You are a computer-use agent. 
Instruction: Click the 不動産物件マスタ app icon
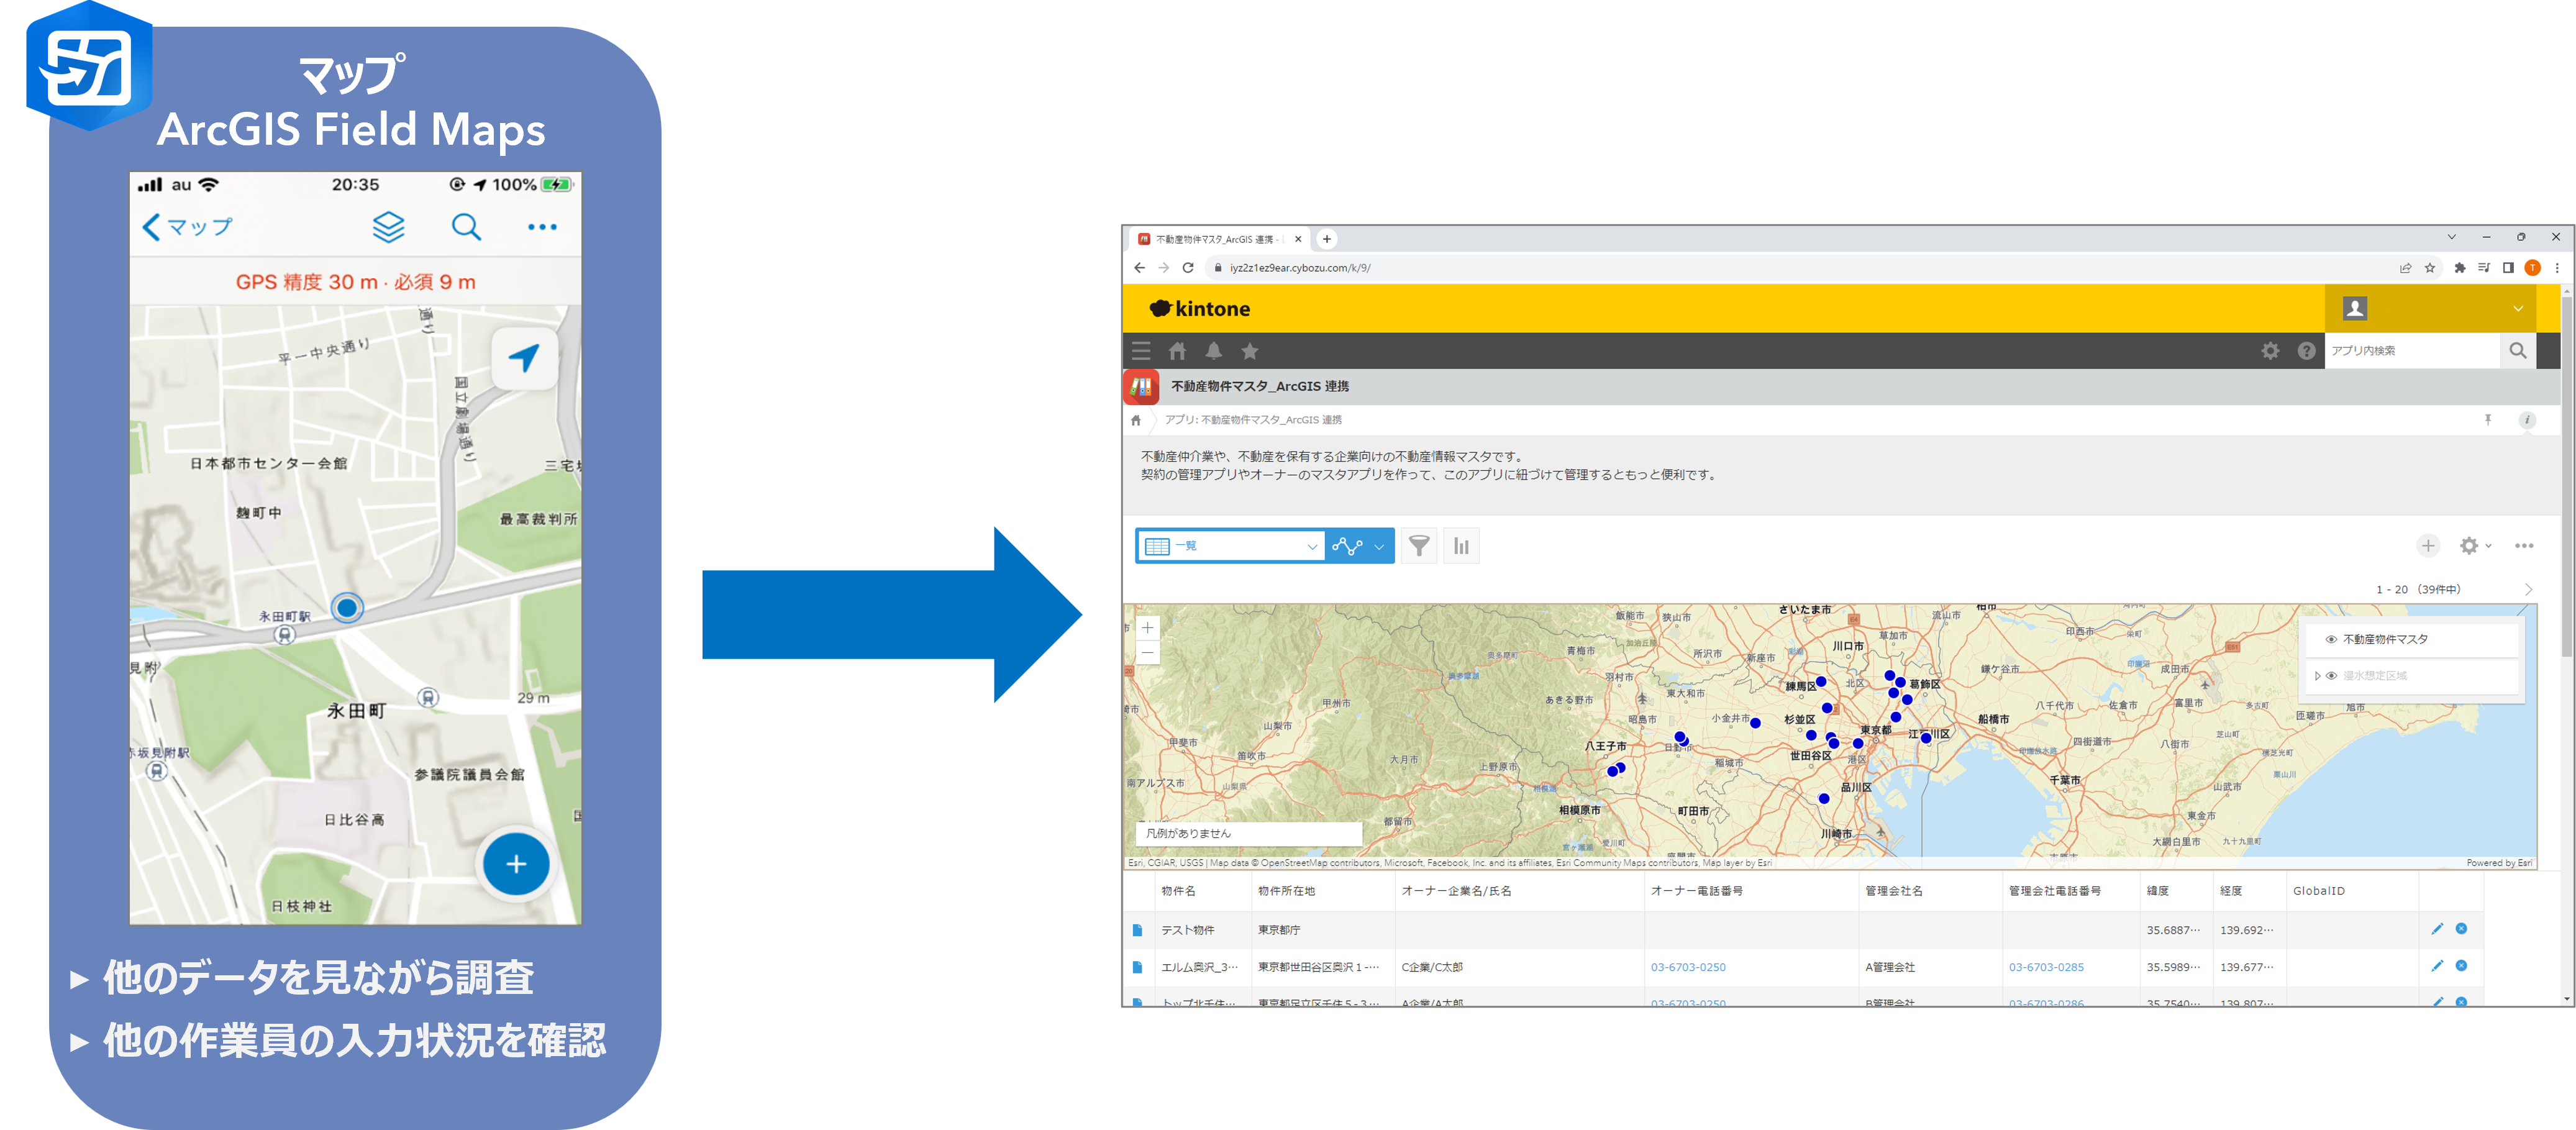click(1141, 386)
